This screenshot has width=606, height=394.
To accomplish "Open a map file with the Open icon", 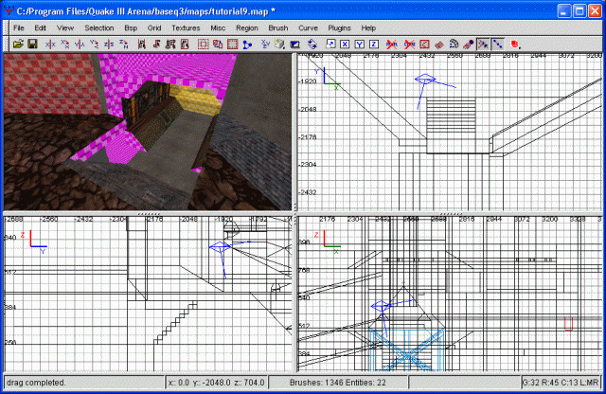I will pos(18,45).
